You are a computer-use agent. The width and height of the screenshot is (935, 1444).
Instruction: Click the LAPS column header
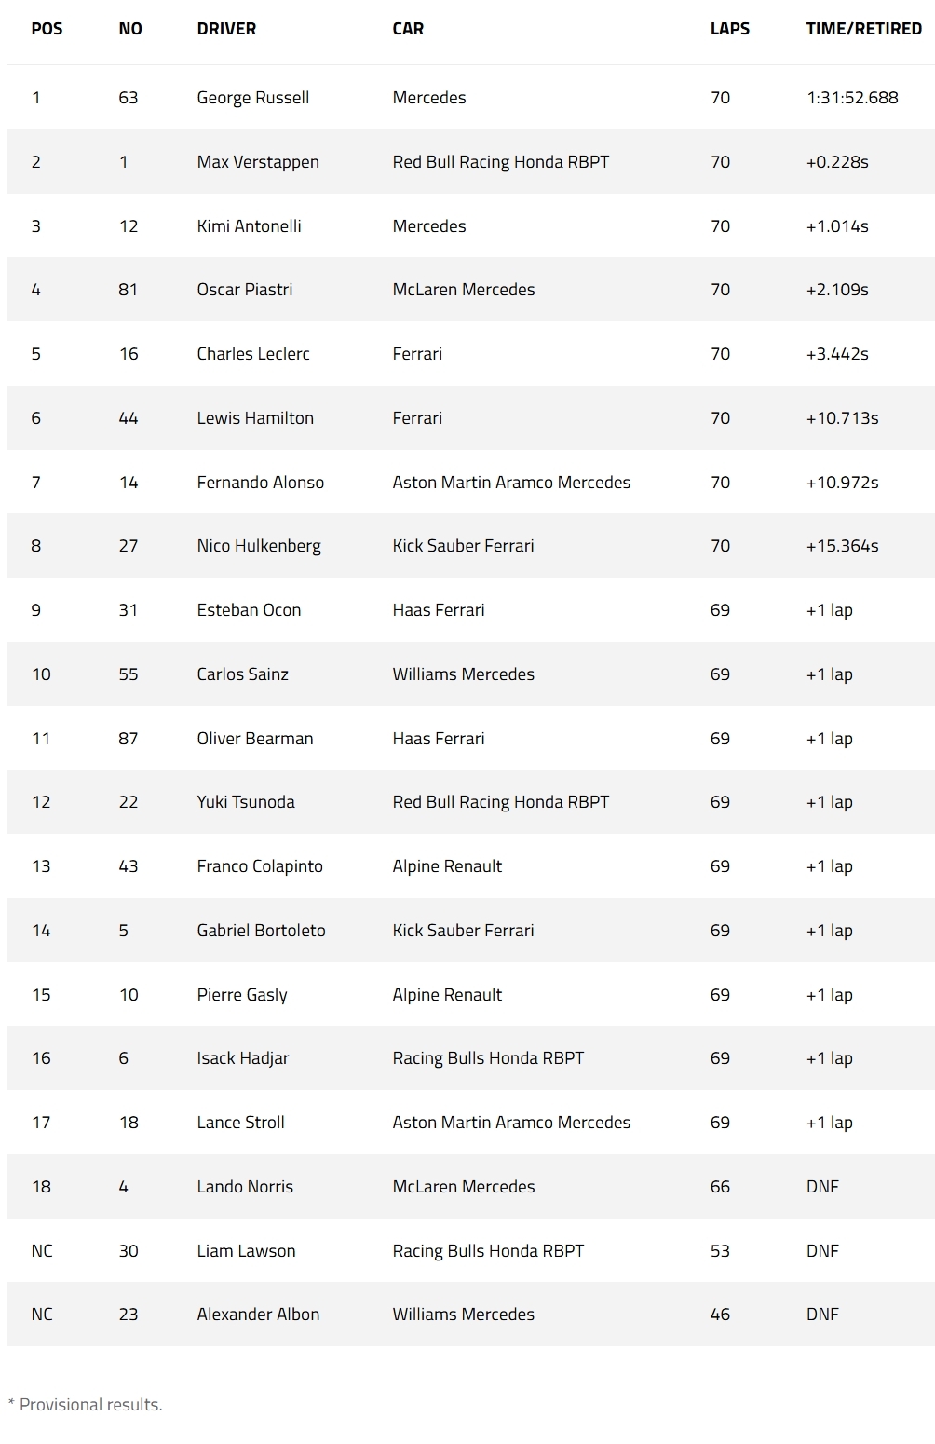click(729, 29)
